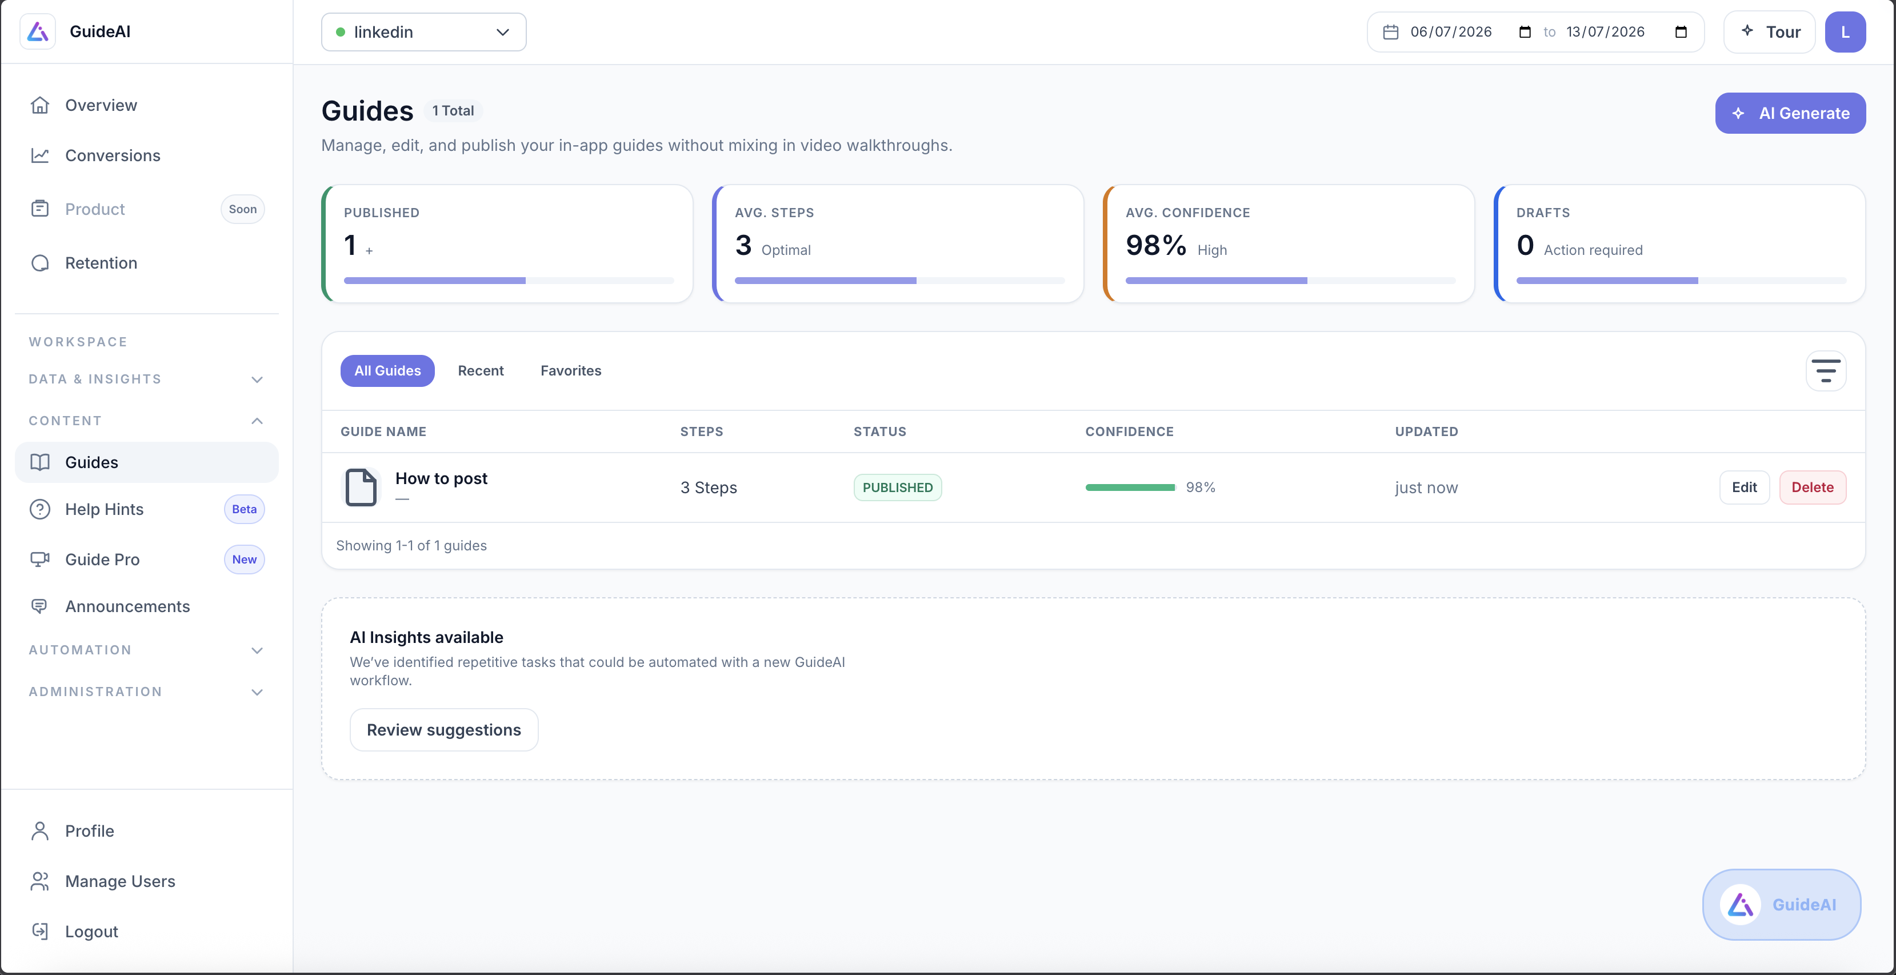Click the New badge on Guide Pro
Image resolution: width=1896 pixels, height=975 pixels.
(x=245, y=560)
